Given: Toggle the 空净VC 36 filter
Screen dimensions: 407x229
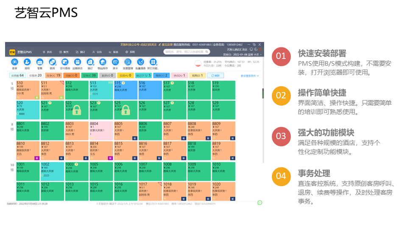Looking at the screenshot, I should 89,75.
